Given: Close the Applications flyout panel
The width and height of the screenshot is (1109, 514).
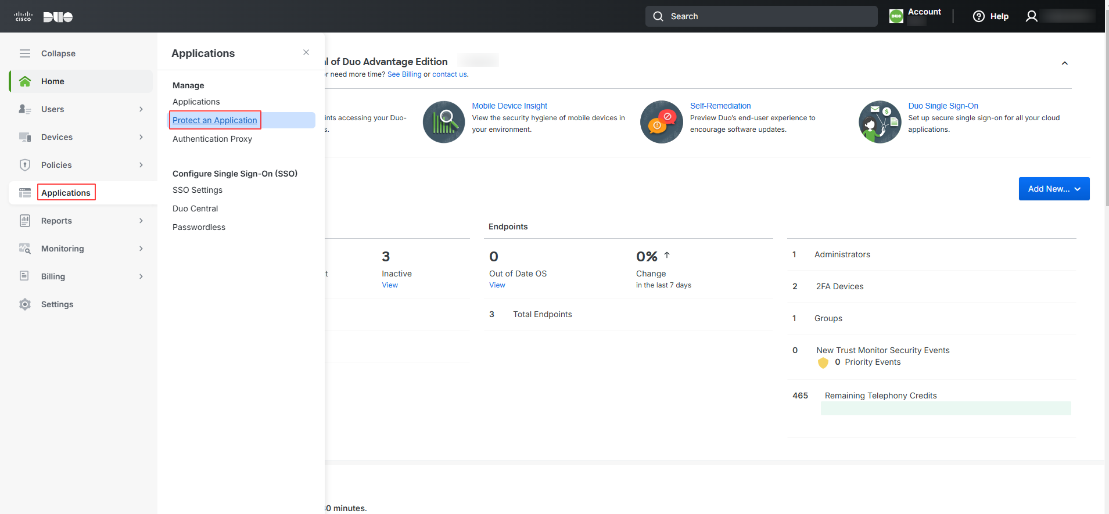Looking at the screenshot, I should pyautogui.click(x=306, y=52).
